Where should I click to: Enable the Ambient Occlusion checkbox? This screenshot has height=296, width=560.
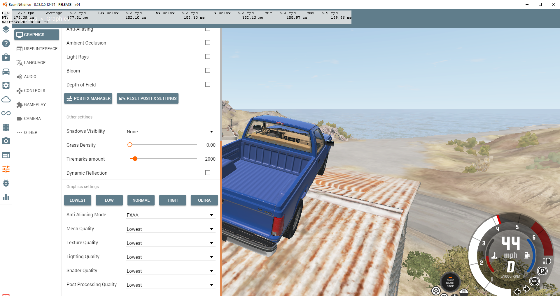tap(208, 42)
